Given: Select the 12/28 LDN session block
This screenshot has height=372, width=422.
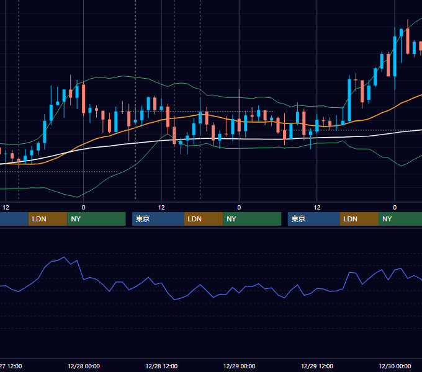Looking at the screenshot, I should [204, 219].
